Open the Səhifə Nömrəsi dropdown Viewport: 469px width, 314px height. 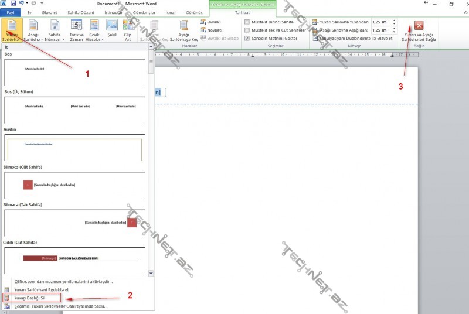click(55, 30)
